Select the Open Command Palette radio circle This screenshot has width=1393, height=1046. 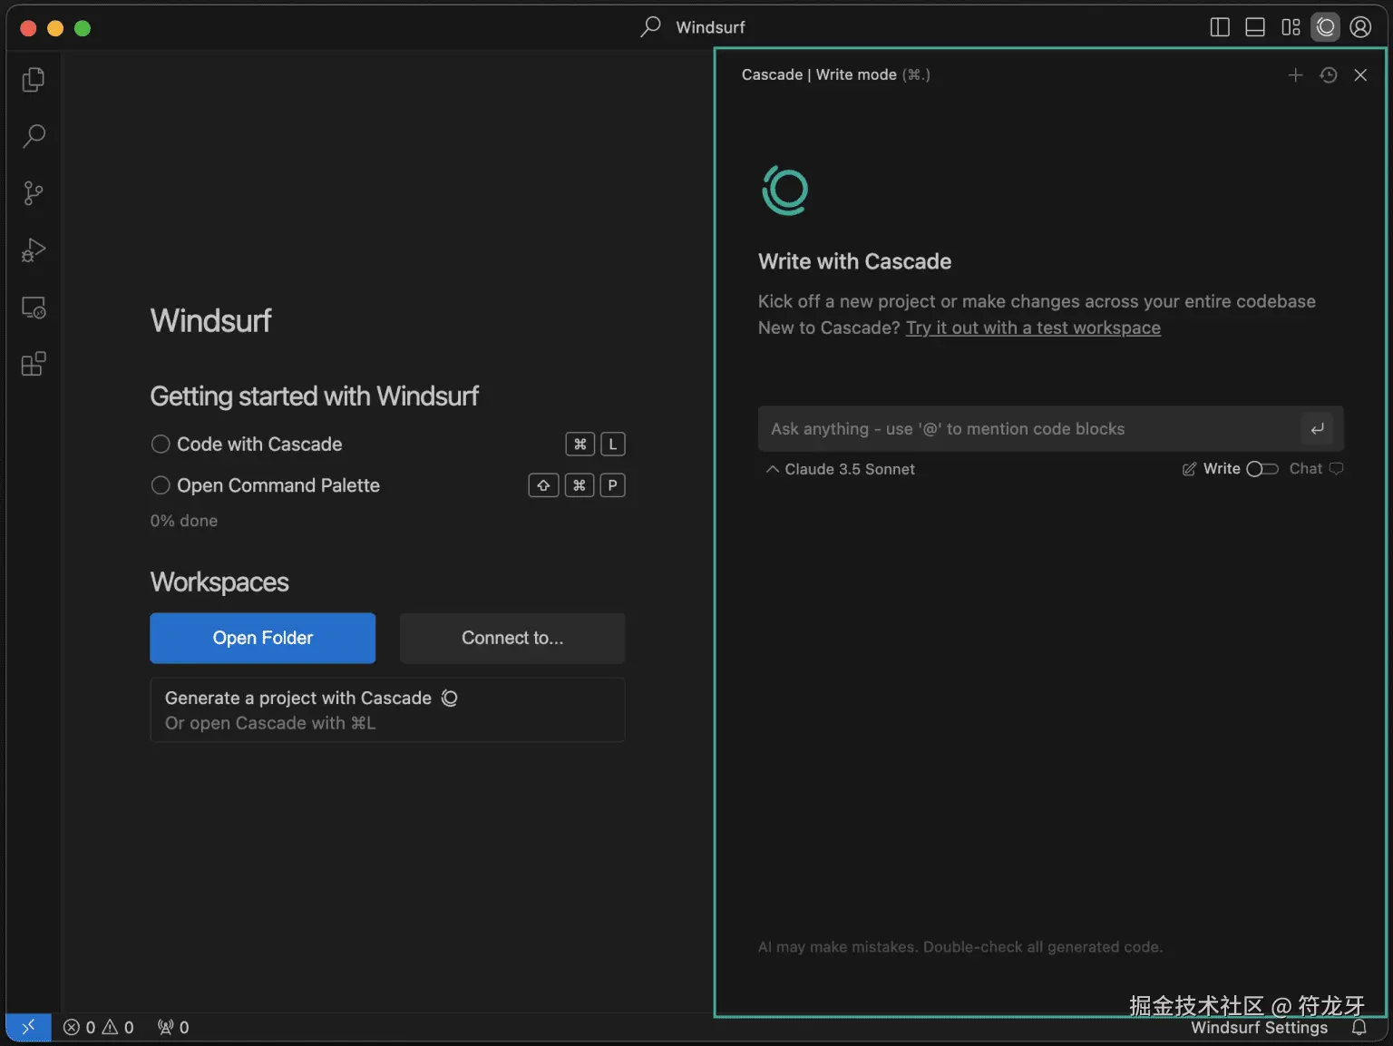pos(161,485)
